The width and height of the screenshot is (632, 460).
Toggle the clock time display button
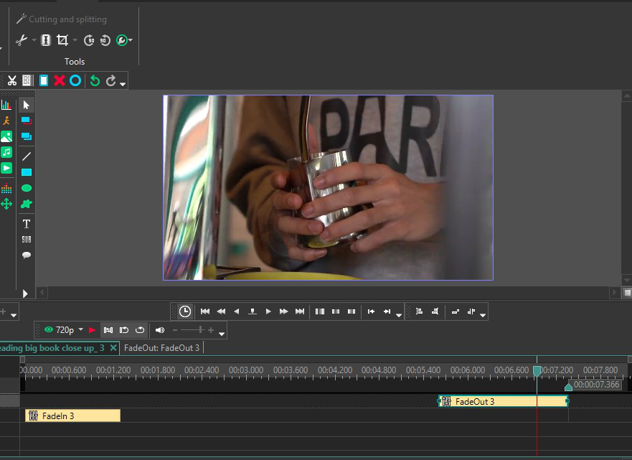click(185, 311)
